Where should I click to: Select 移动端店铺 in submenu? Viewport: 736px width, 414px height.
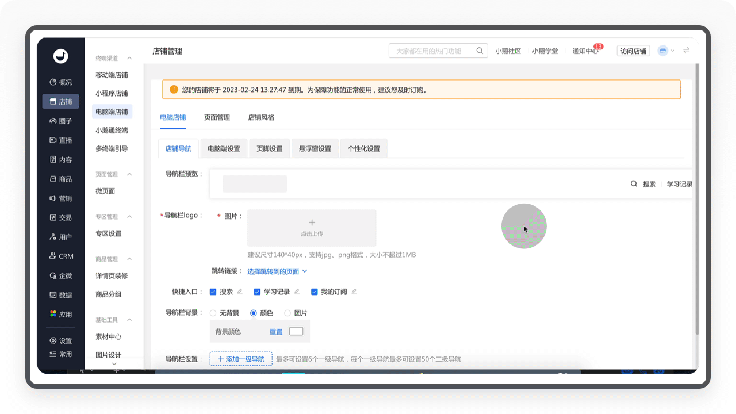tap(112, 75)
